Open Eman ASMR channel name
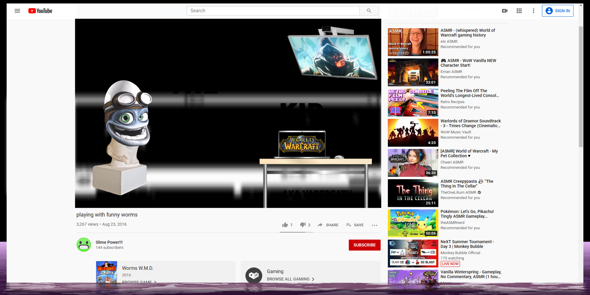Viewport: 590px width, 295px height. [451, 72]
